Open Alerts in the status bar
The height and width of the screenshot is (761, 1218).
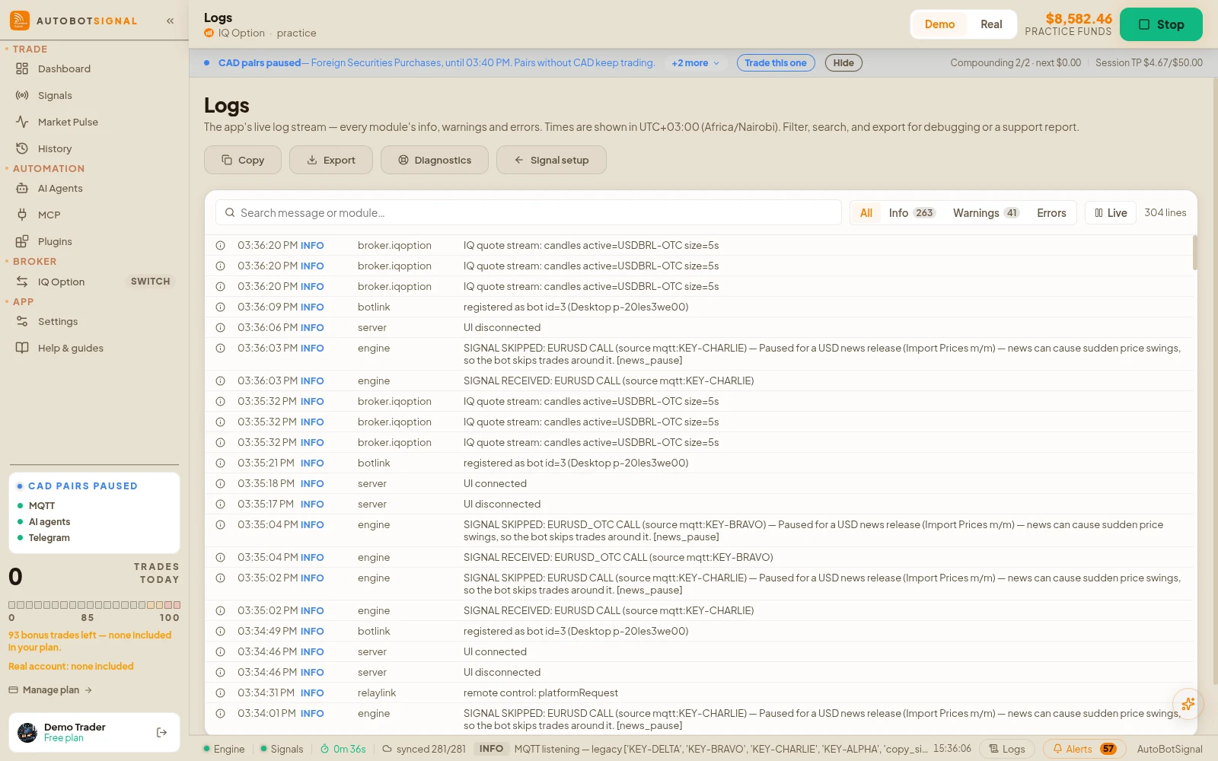[x=1084, y=749]
